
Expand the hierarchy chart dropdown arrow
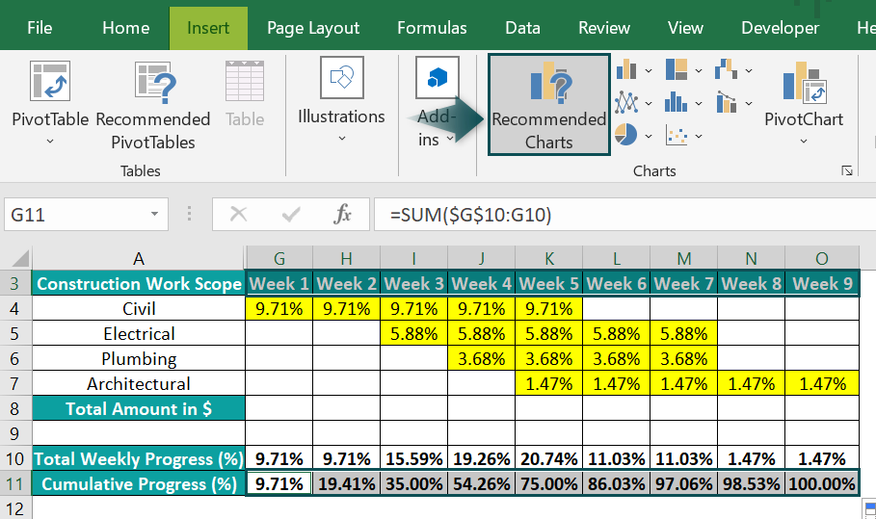(699, 71)
